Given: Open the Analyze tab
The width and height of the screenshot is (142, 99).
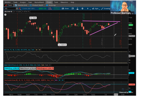Looking at the screenshot, I should (x=23, y=2).
